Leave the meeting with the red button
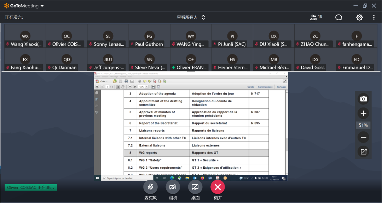The width and height of the screenshot is (382, 203). [x=218, y=187]
